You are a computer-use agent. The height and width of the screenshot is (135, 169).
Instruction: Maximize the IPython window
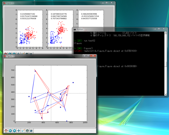(x=159, y=29)
